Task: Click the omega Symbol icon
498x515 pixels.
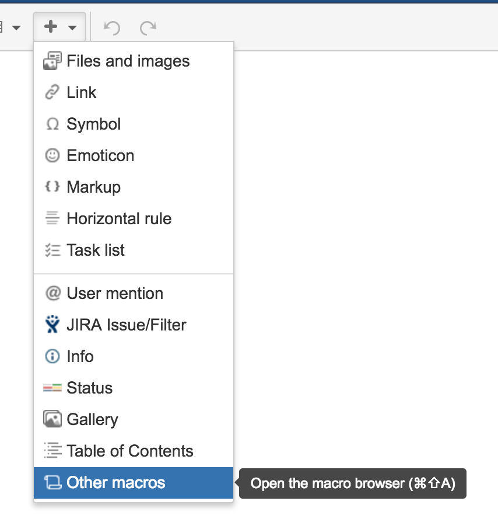Action: pyautogui.click(x=52, y=124)
